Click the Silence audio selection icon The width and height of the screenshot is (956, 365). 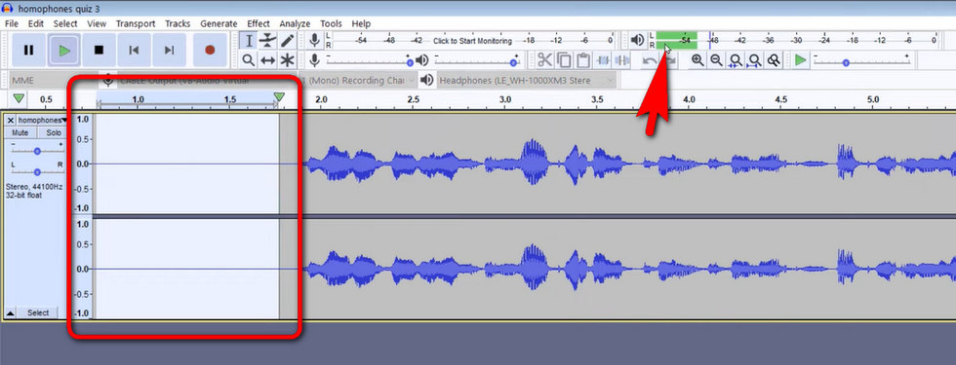pyautogui.click(x=622, y=59)
